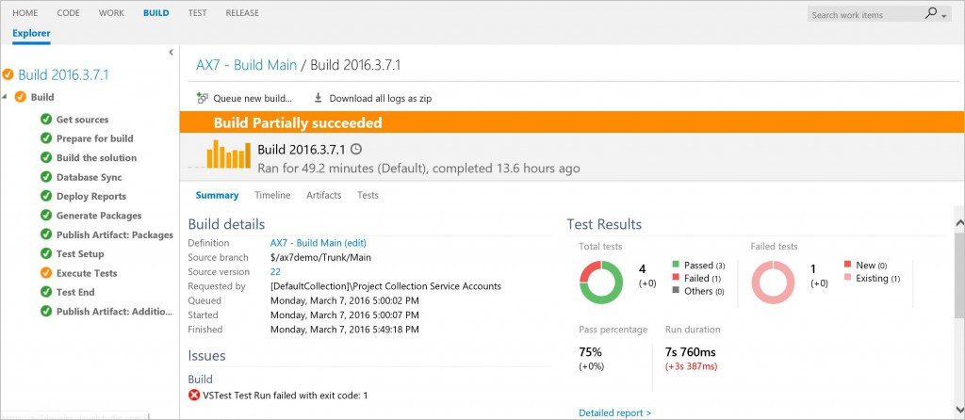Switch to the Timeline tab
Viewport: 965px width, 420px height.
click(272, 196)
